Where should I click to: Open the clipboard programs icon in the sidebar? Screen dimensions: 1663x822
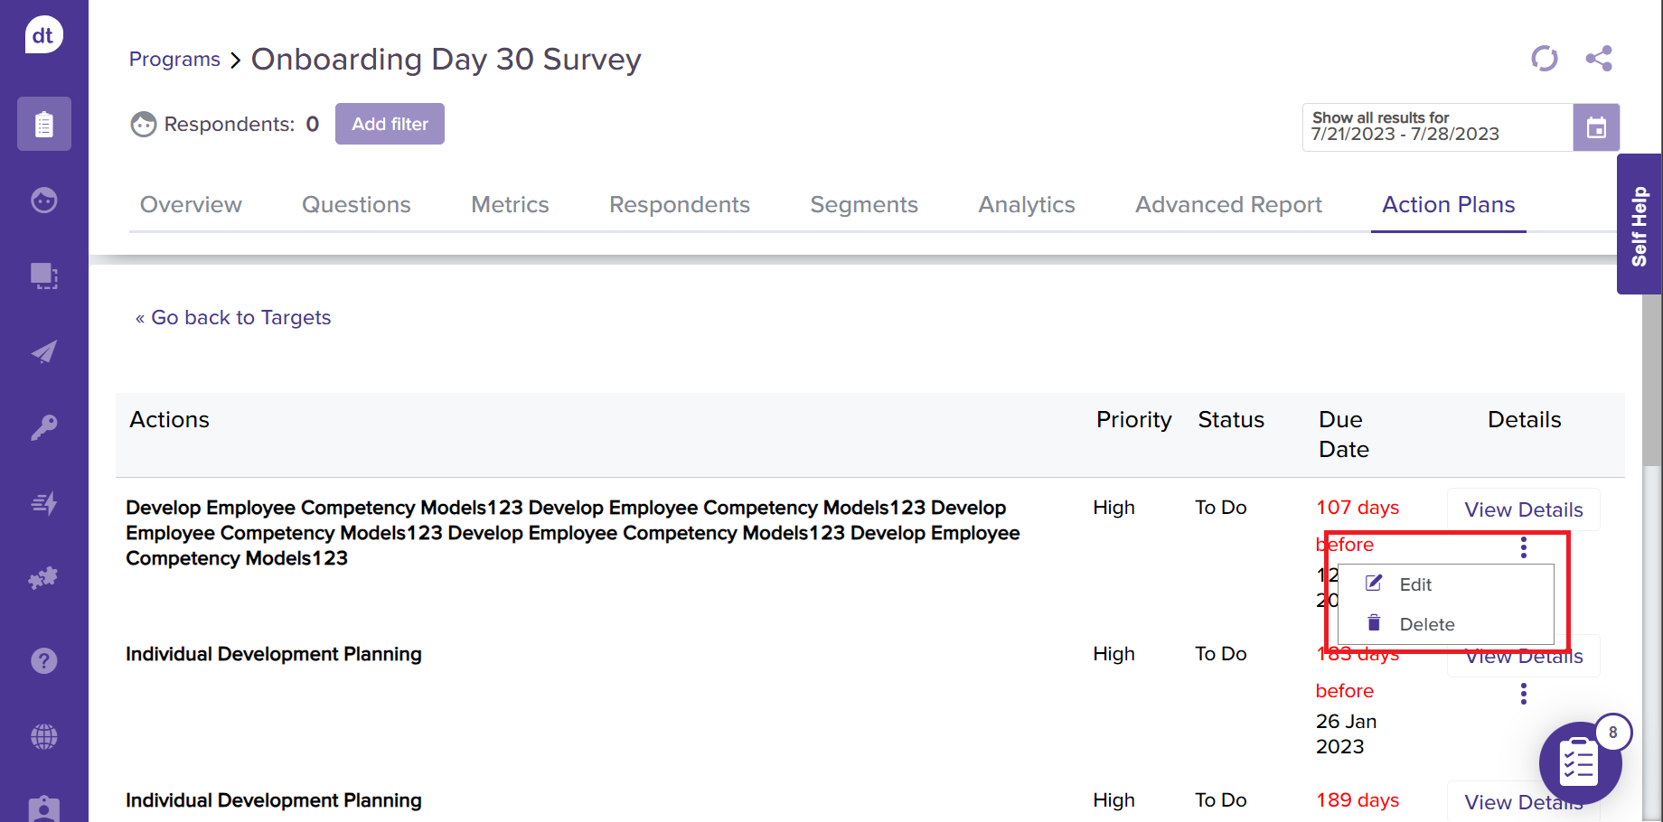(43, 124)
